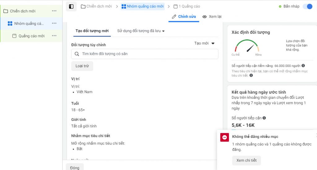The width and height of the screenshot is (317, 170).
Task: Click Tất cả giới tính value
Action: [84, 126]
